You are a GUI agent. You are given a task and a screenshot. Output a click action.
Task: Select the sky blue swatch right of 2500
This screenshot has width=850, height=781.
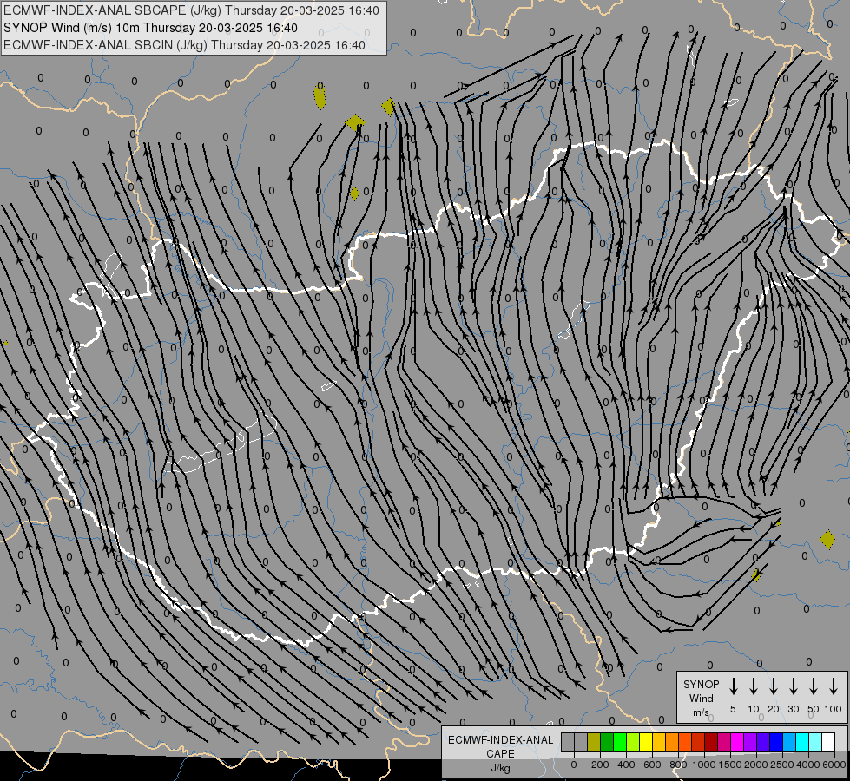tap(788, 742)
